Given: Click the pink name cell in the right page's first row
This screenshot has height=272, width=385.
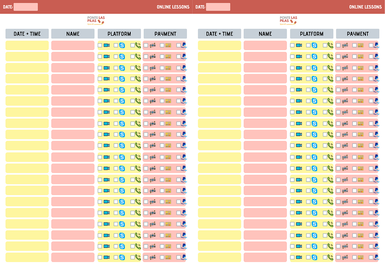Looking at the screenshot, I should pyautogui.click(x=265, y=46).
